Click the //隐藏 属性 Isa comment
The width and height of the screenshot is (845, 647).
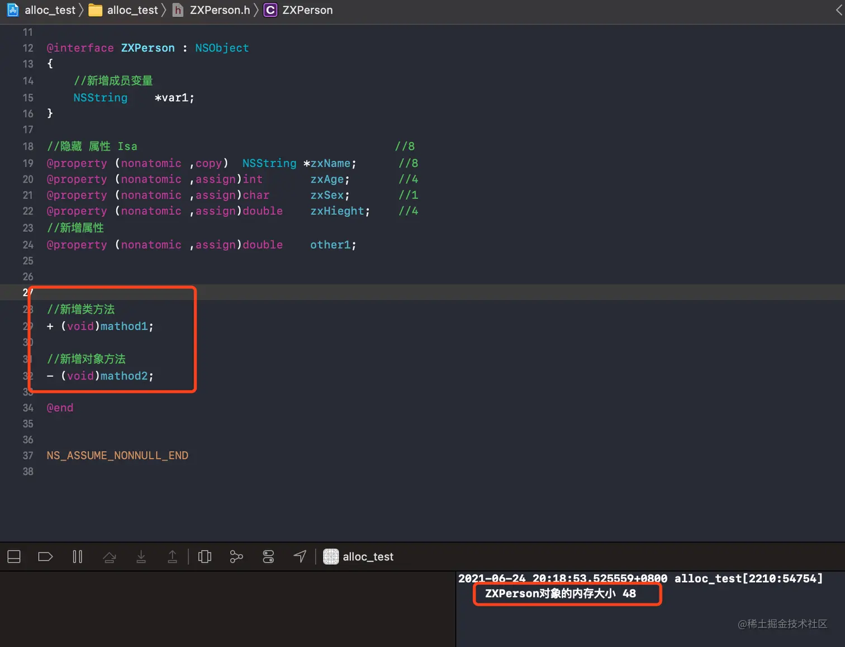[x=92, y=146]
